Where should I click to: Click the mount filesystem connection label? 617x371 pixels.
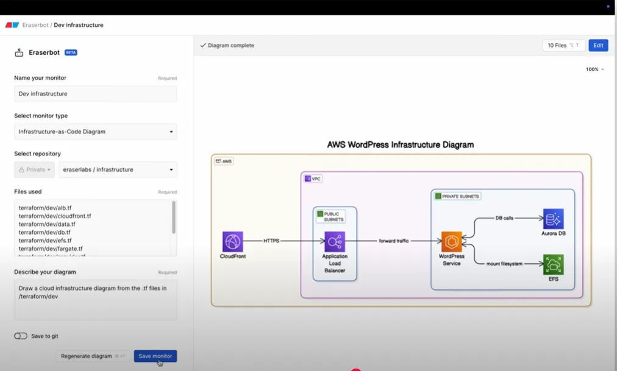tap(504, 264)
